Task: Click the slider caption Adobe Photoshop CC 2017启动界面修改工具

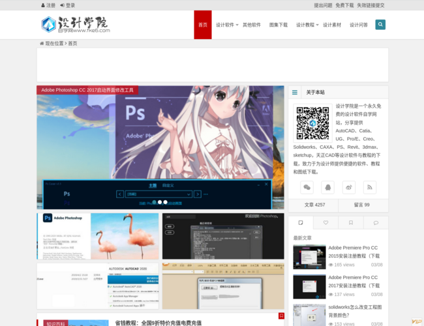Action: tap(87, 90)
